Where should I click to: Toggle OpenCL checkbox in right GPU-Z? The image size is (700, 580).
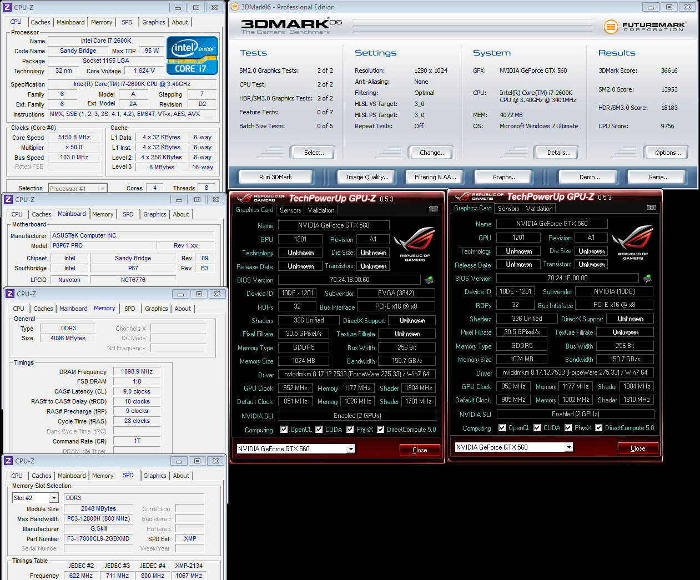click(x=502, y=427)
